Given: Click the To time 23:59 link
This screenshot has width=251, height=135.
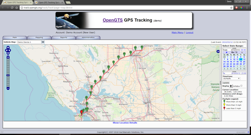Looking at the screenshot, I should click(243, 73).
